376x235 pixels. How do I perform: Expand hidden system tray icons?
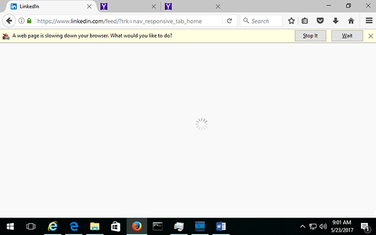(302, 227)
